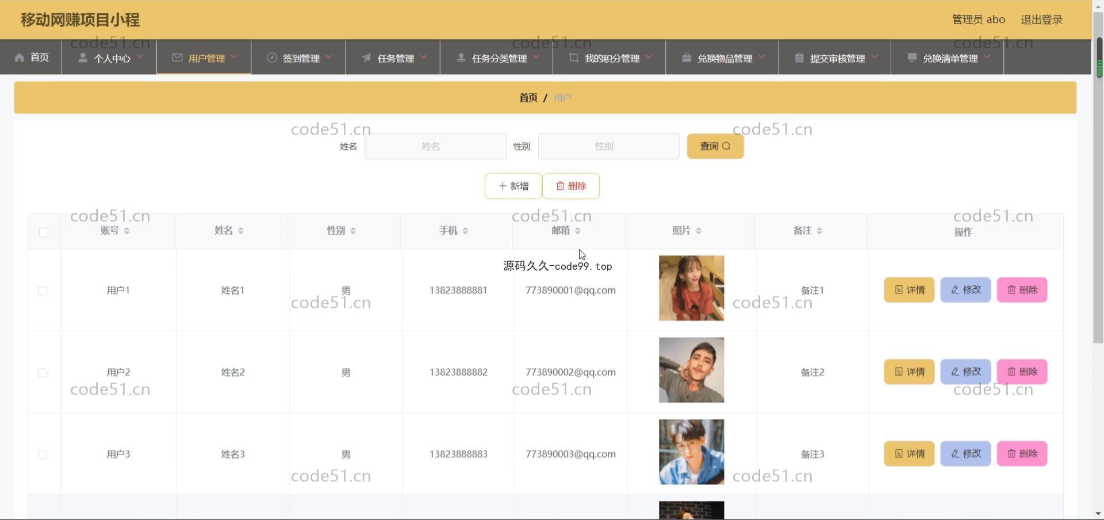Viewport: 1104px width, 520px height.
Task: Click the home icon beside 首页
Action: (x=20, y=58)
